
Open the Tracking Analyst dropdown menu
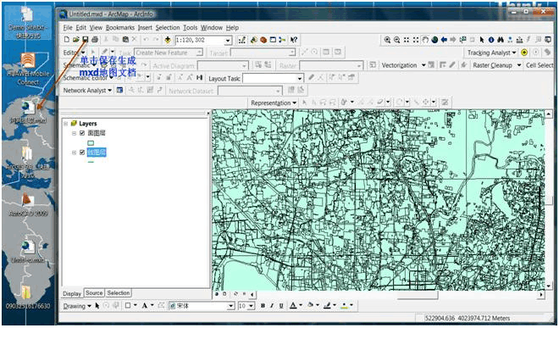pyautogui.click(x=492, y=53)
